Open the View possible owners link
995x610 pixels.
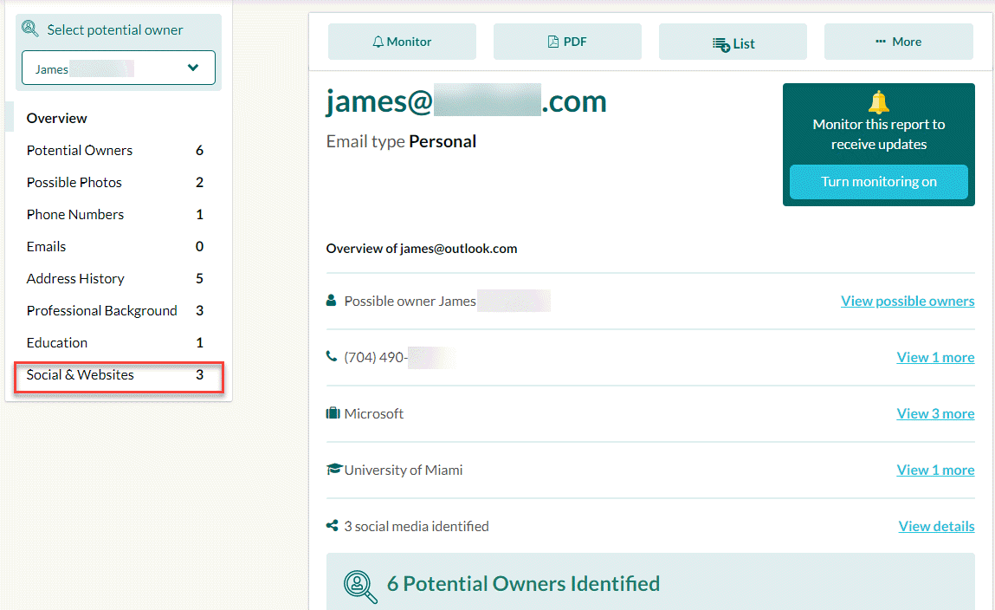click(x=908, y=301)
